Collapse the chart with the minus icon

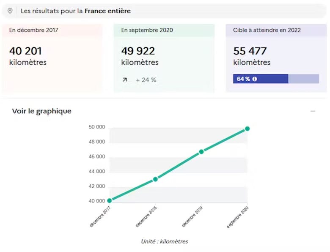pyautogui.click(x=313, y=111)
